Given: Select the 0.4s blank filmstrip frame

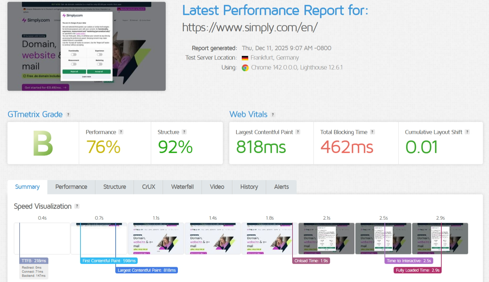Looking at the screenshot, I should click(42, 238).
